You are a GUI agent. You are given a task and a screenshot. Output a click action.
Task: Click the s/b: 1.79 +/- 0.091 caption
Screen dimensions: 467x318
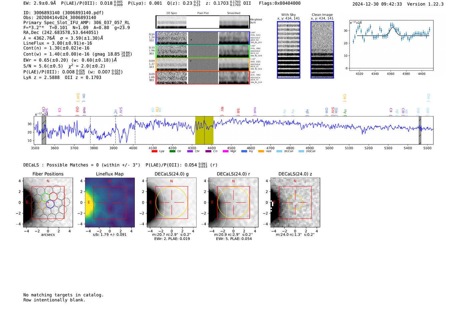tap(110, 235)
